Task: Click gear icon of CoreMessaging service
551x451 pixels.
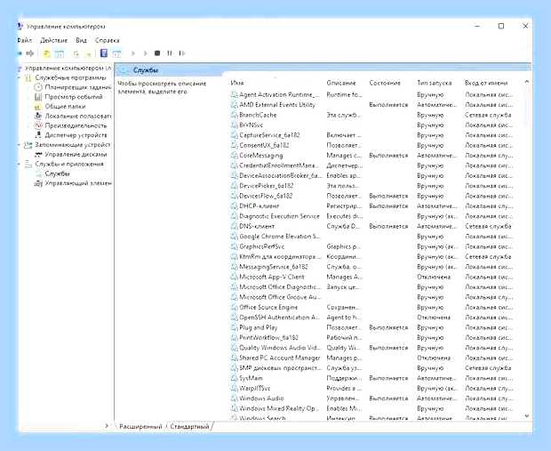Action: click(x=234, y=156)
